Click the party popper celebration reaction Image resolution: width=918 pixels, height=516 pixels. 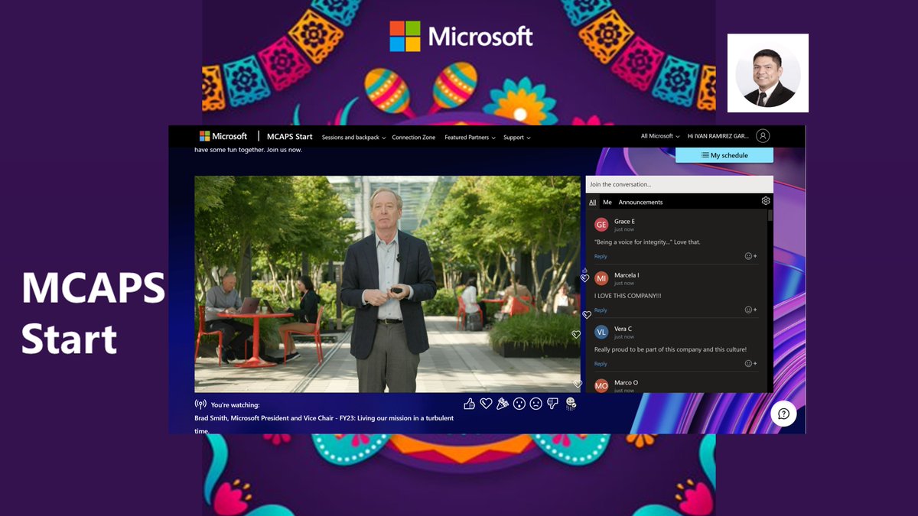503,404
